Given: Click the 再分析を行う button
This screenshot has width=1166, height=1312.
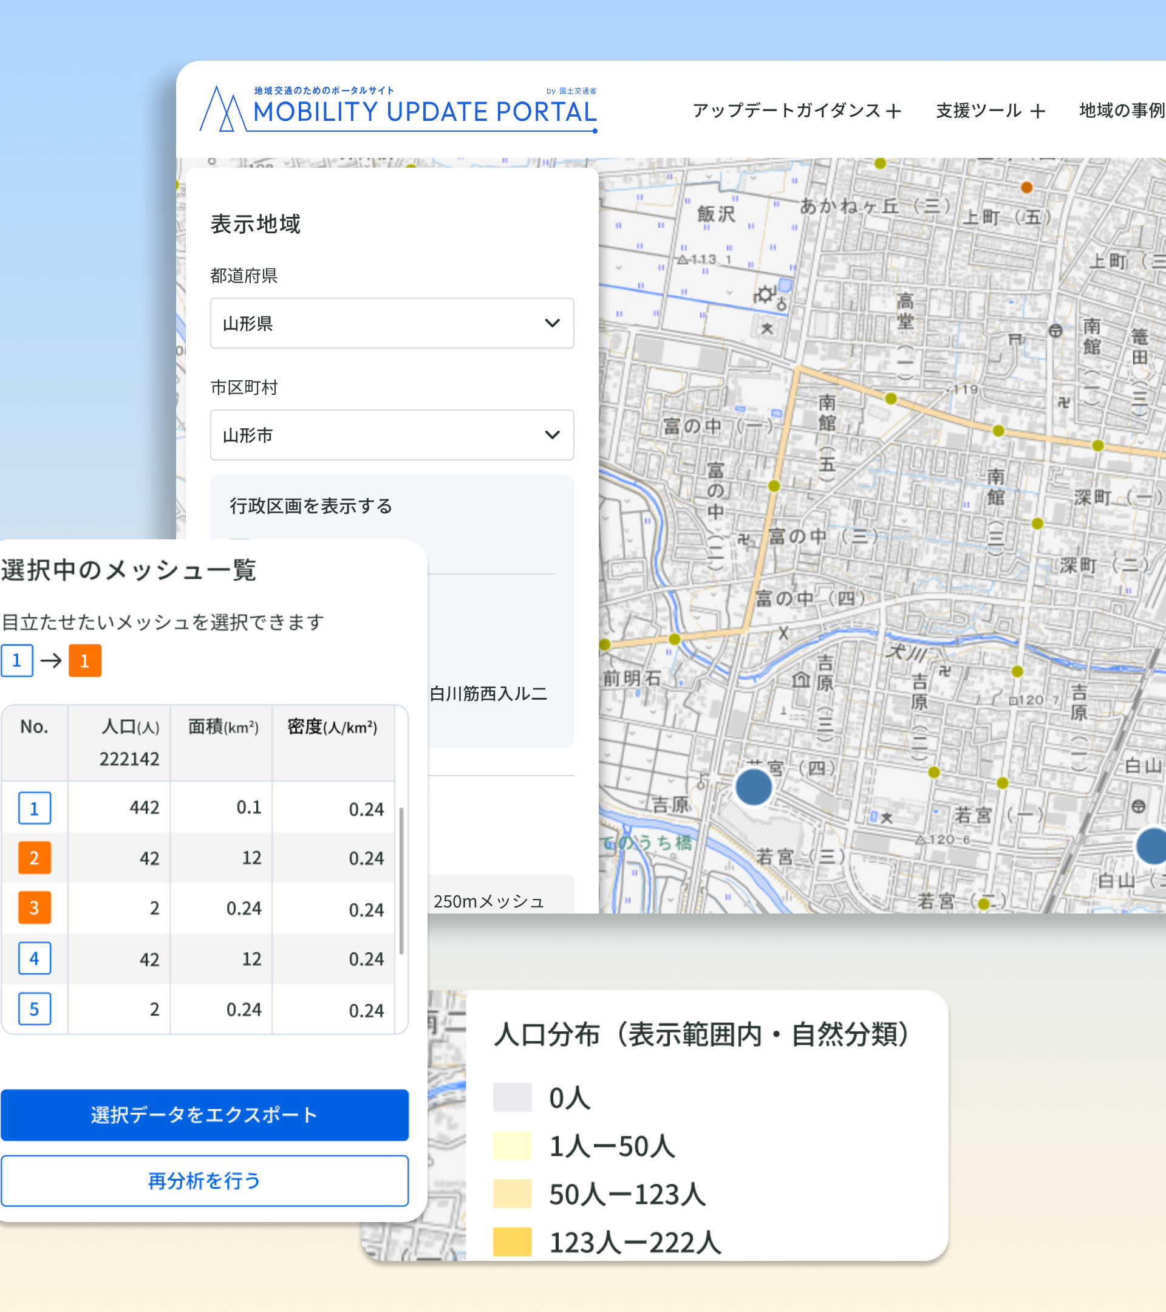Looking at the screenshot, I should (204, 1180).
